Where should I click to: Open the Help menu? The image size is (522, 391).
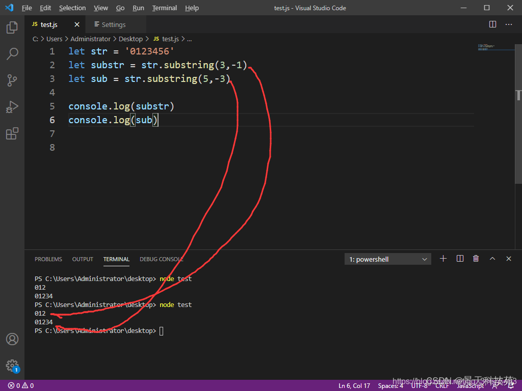click(x=192, y=8)
